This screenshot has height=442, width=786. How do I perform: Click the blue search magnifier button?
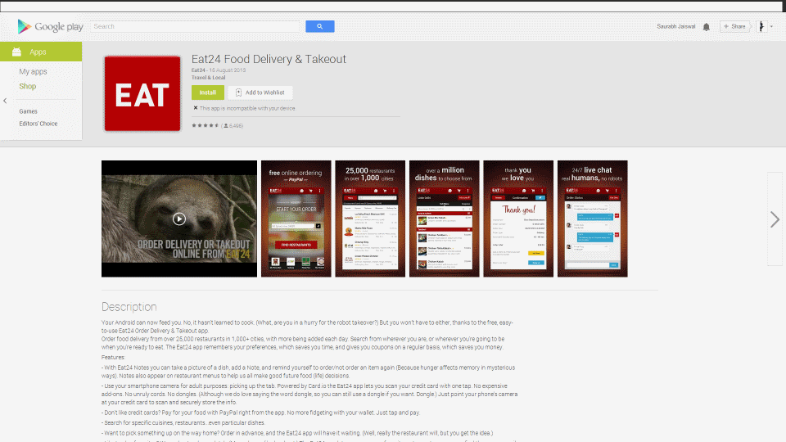pos(320,26)
